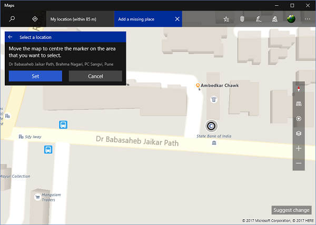Rotate map to north with compass

(299, 89)
